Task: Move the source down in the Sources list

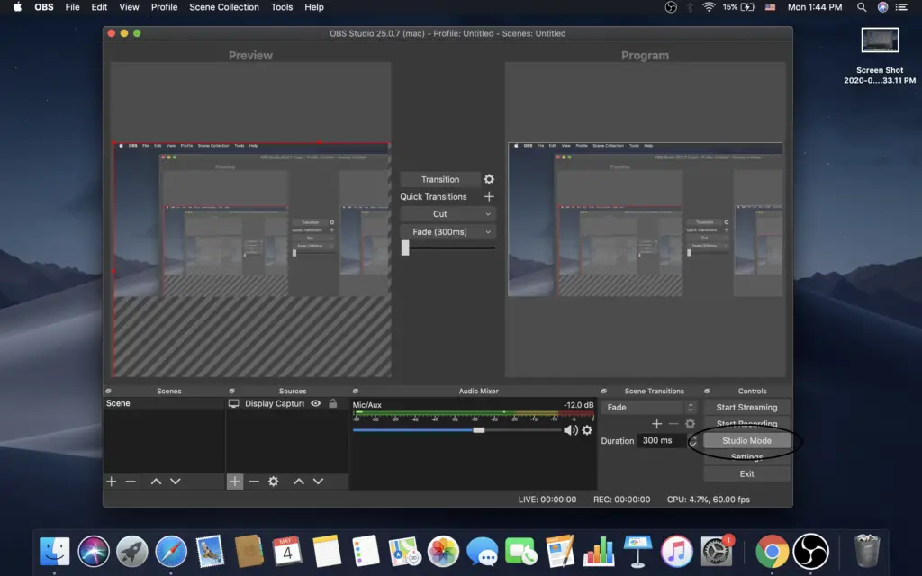Action: pyautogui.click(x=318, y=481)
